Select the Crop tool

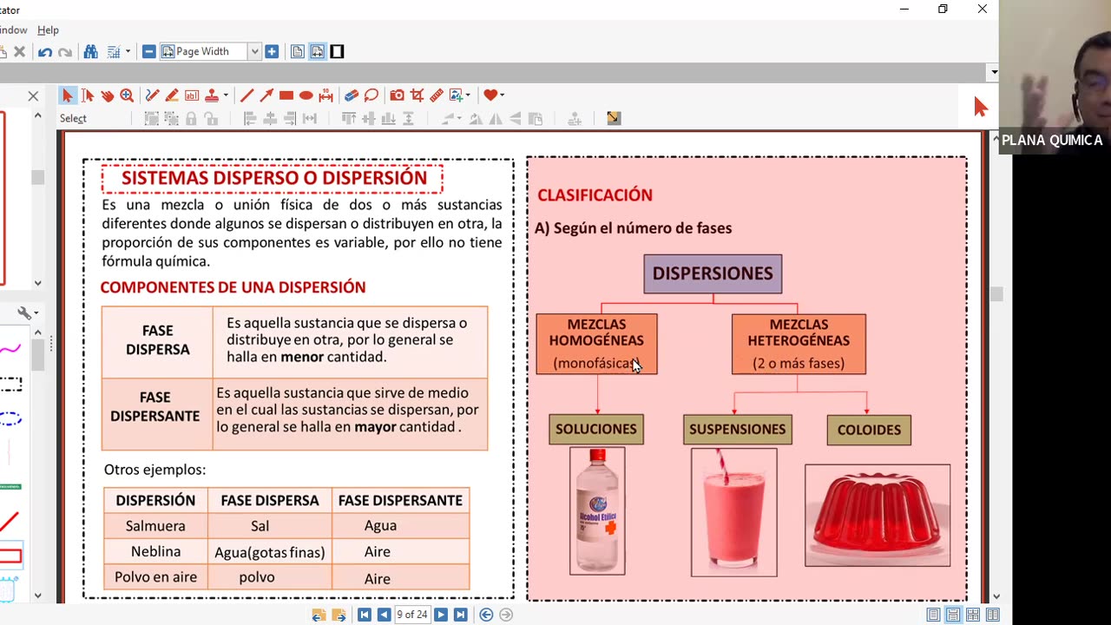tap(417, 95)
